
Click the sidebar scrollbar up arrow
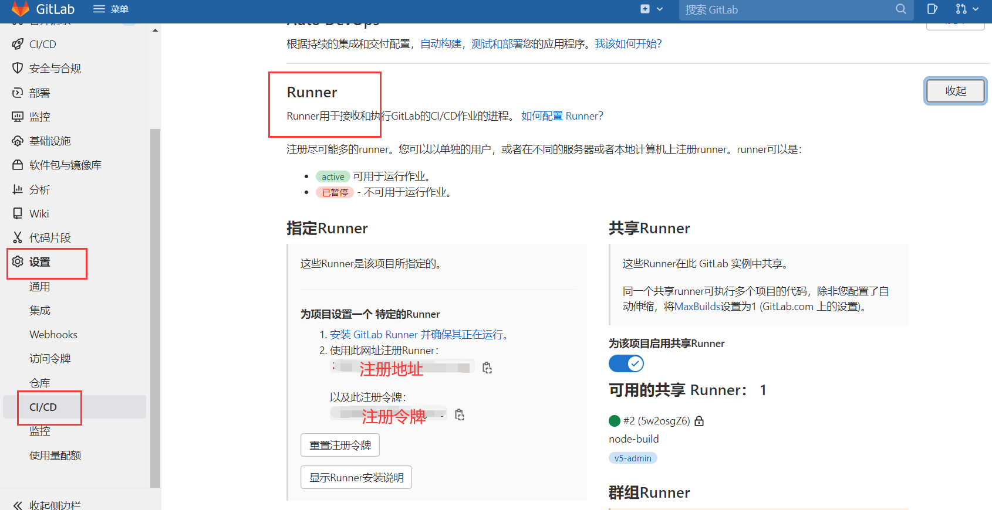[155, 30]
